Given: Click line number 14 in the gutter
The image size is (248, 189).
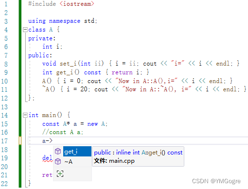Looking at the screenshot, I should click(x=4, y=115).
